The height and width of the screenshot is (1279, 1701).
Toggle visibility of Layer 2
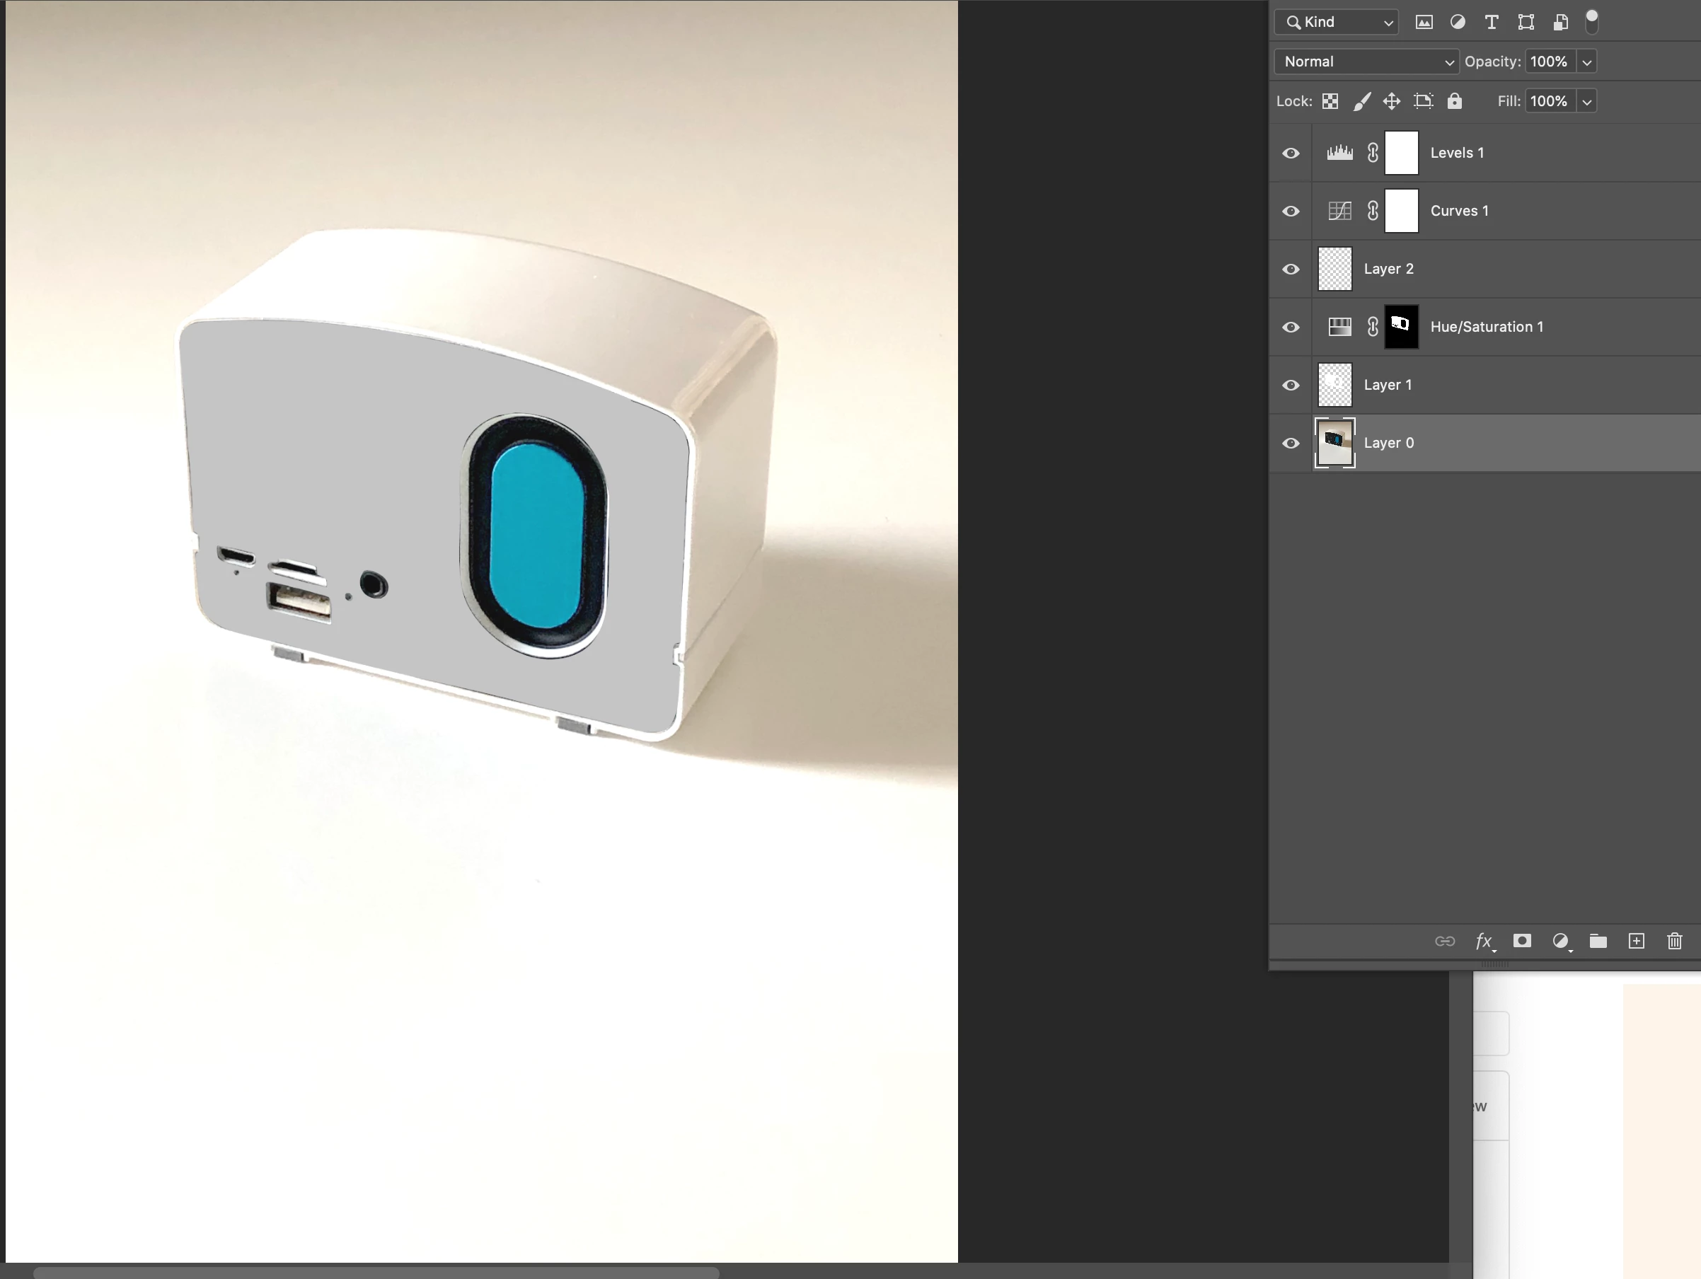point(1291,269)
